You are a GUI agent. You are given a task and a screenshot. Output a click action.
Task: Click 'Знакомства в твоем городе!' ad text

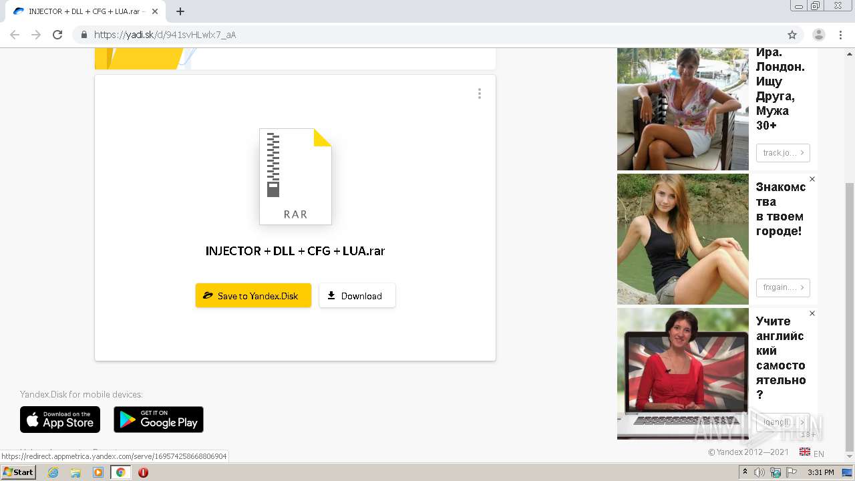pyautogui.click(x=781, y=208)
